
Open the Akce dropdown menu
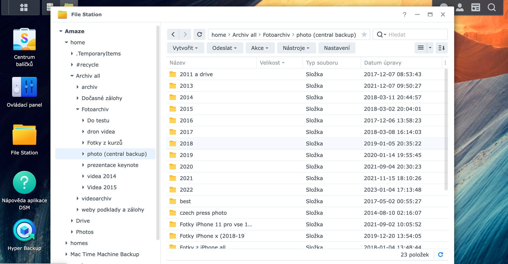pyautogui.click(x=259, y=48)
